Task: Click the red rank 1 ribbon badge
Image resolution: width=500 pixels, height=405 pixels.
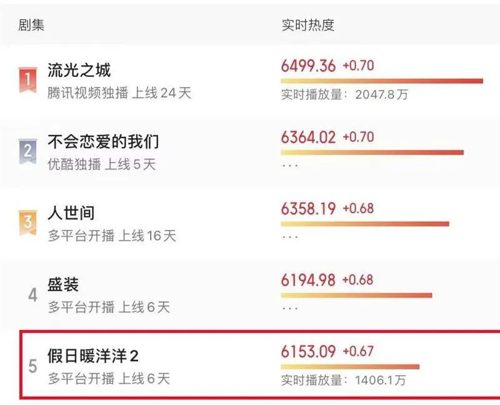Action: click(27, 80)
